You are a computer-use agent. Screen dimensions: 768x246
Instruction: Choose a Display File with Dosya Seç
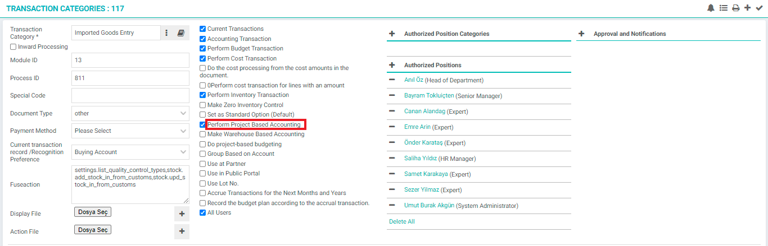tap(93, 212)
